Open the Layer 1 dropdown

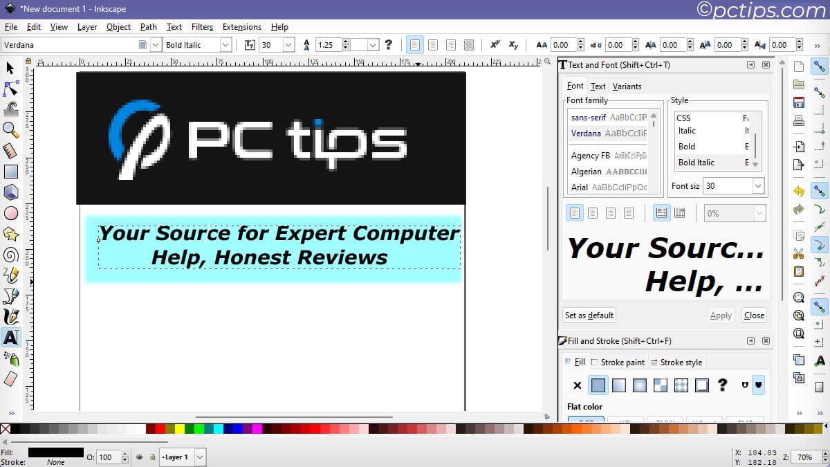click(x=199, y=457)
